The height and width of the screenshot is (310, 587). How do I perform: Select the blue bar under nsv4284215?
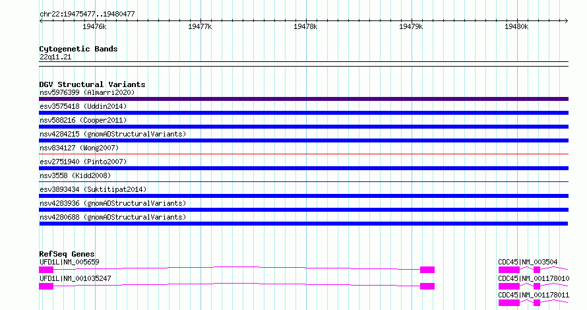[303, 140]
